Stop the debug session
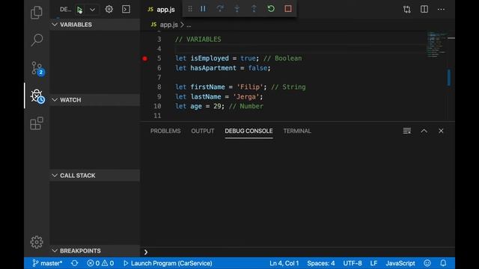The width and height of the screenshot is (479, 269). (287, 9)
